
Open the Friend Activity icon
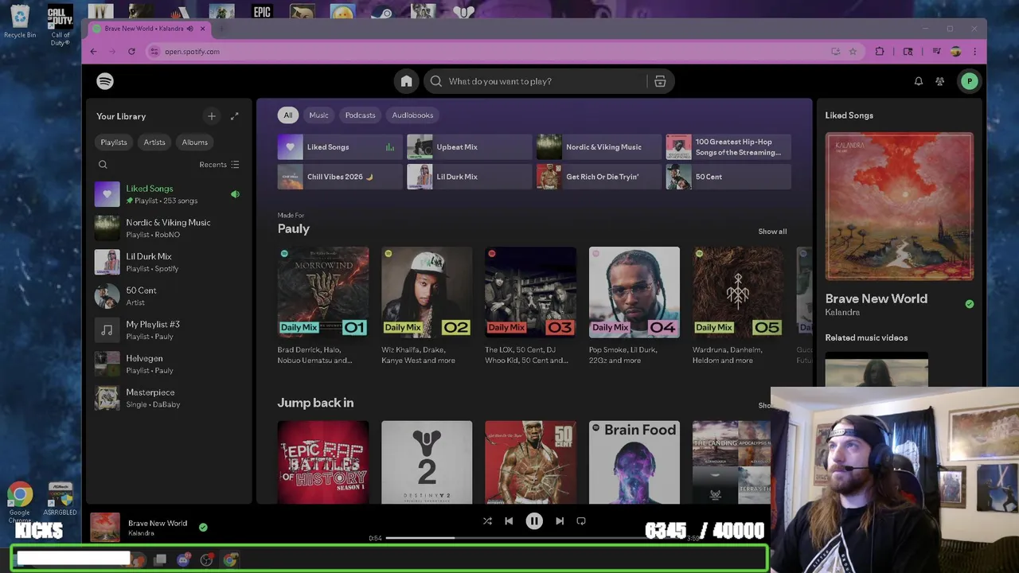click(940, 81)
